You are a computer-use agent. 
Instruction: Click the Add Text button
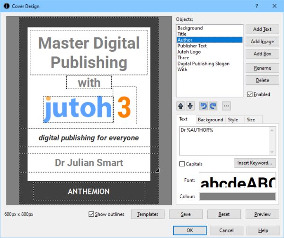tap(262, 29)
